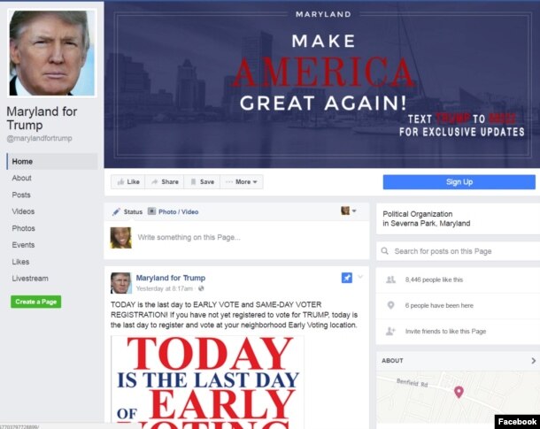Open the posting-as profile selector dropdown
The image size is (540, 429).
coord(348,211)
